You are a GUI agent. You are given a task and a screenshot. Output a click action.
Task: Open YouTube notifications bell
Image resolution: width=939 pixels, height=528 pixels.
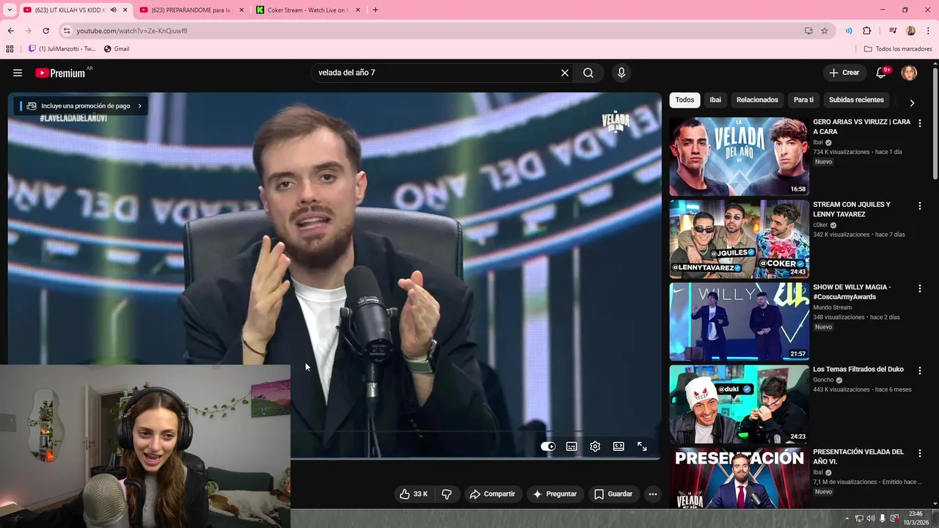(882, 73)
